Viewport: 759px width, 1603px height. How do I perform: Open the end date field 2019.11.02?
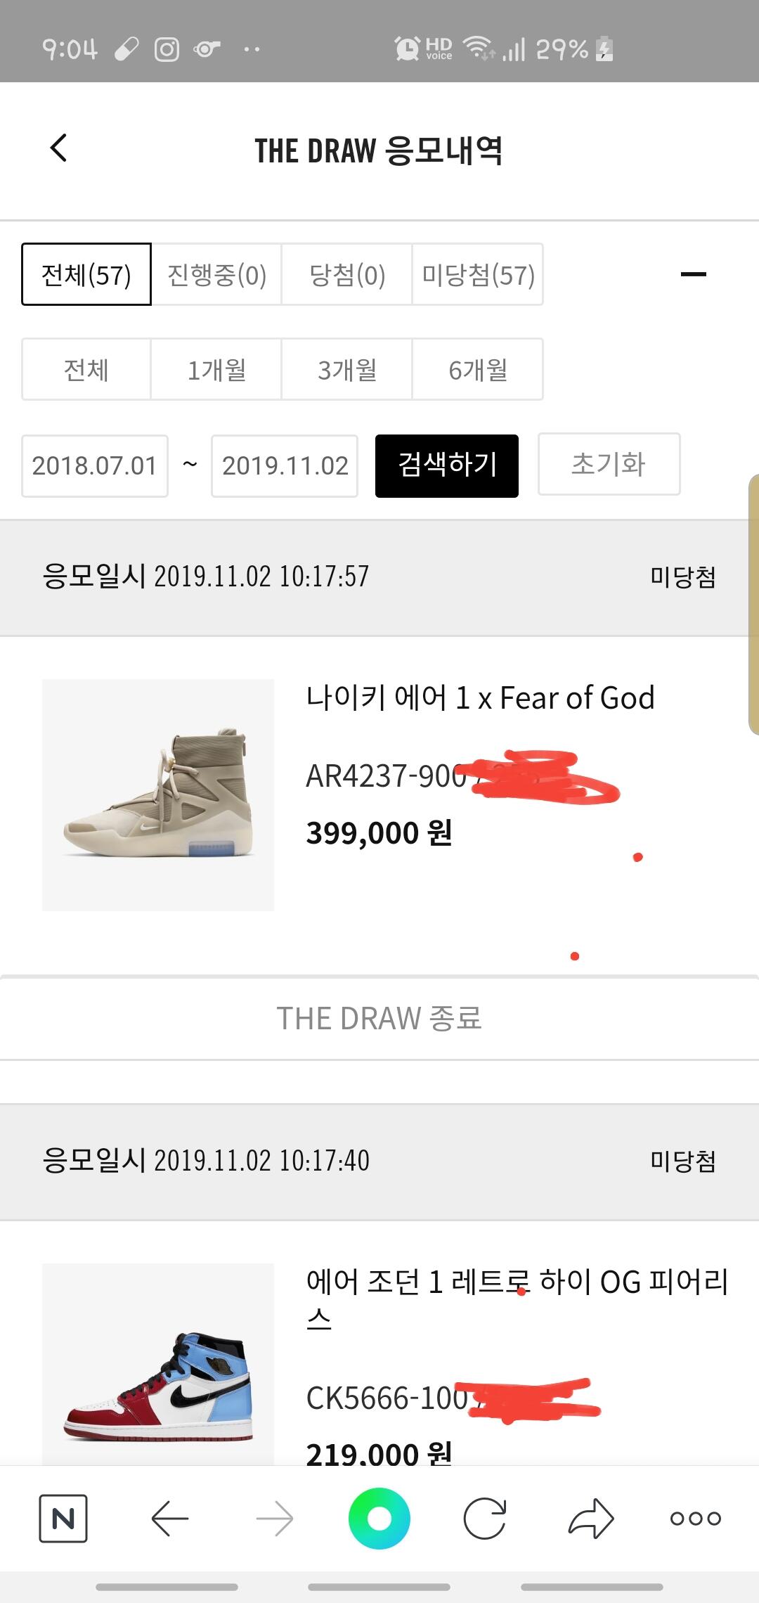click(x=285, y=466)
